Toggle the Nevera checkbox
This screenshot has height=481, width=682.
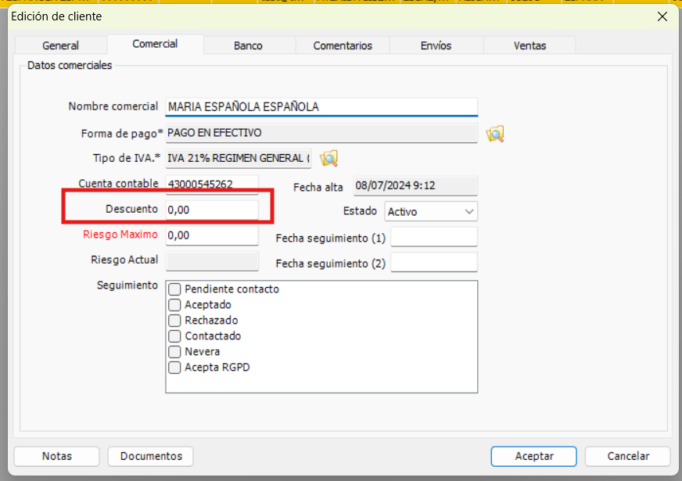point(174,351)
